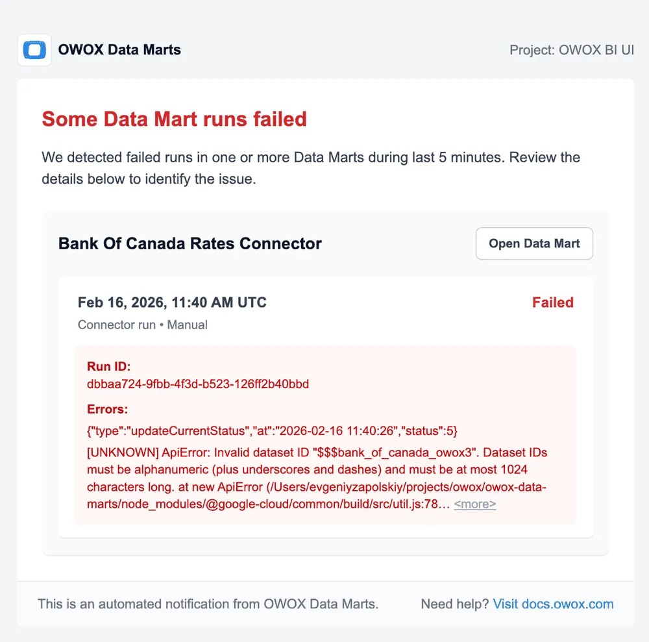649x642 pixels.
Task: Select the Connector run Manual subtitle
Action: pos(143,325)
